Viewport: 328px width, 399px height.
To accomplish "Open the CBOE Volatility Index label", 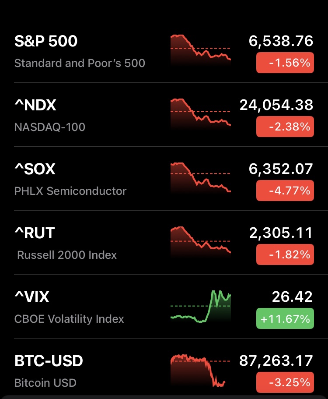I will 69,319.
